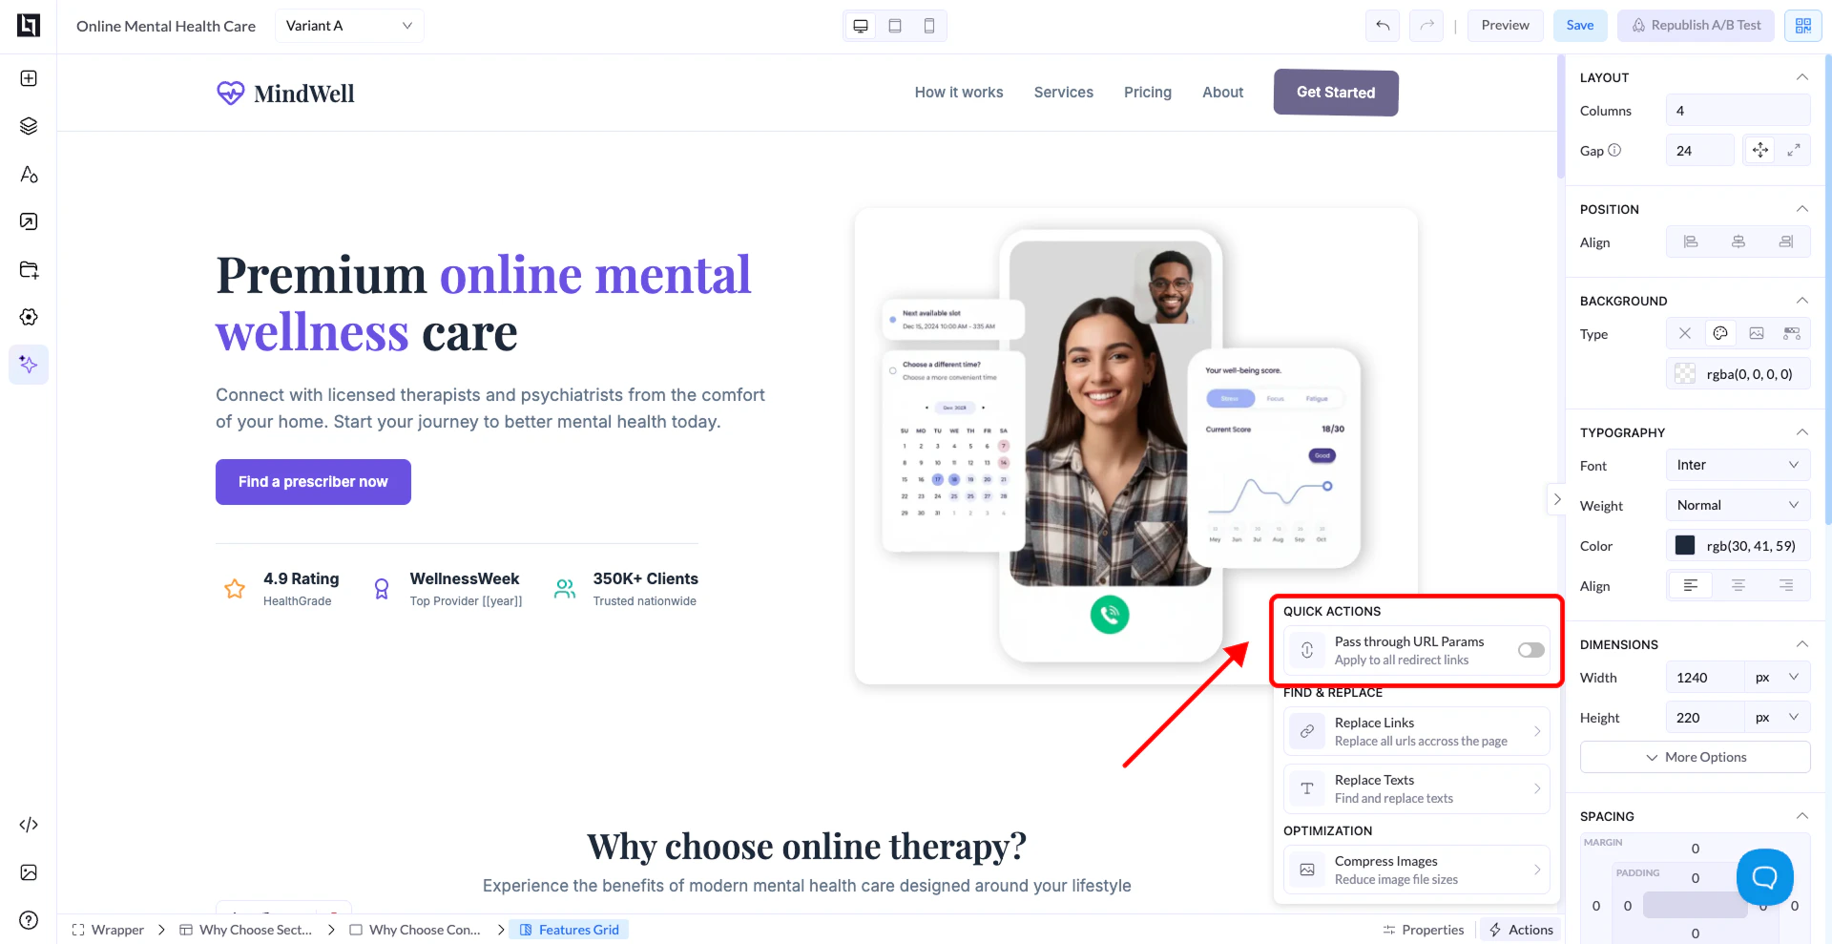Click the typography color swatch
The width and height of the screenshot is (1832, 944).
pos(1686,546)
